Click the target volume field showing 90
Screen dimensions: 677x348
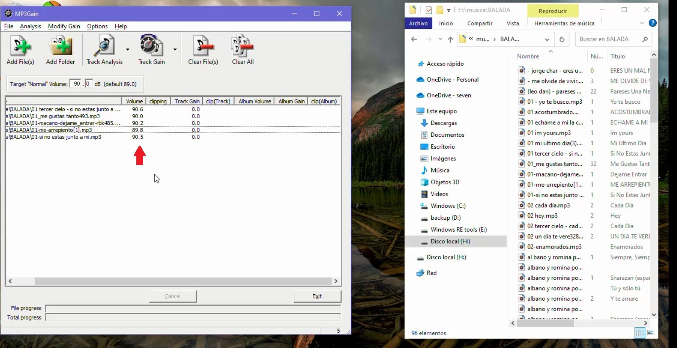[76, 84]
